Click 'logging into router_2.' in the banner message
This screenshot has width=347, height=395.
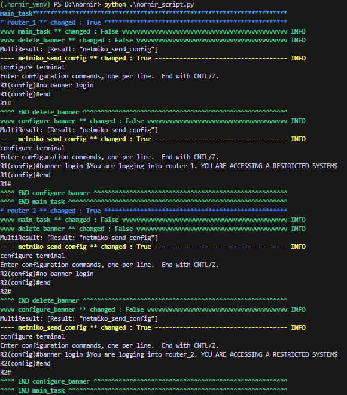pyautogui.click(x=158, y=354)
